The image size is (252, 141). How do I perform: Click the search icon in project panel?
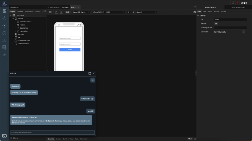pos(43,12)
